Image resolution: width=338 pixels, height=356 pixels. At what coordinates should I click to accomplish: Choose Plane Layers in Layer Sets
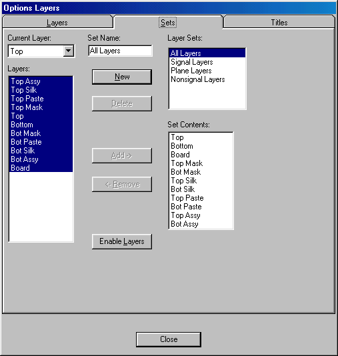(x=207, y=71)
